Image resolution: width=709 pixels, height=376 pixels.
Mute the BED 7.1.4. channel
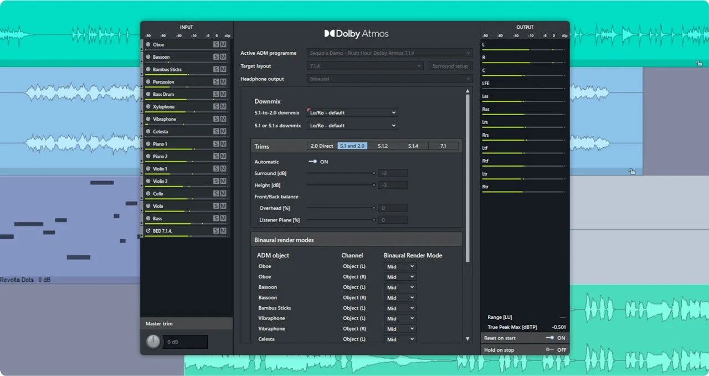223,231
